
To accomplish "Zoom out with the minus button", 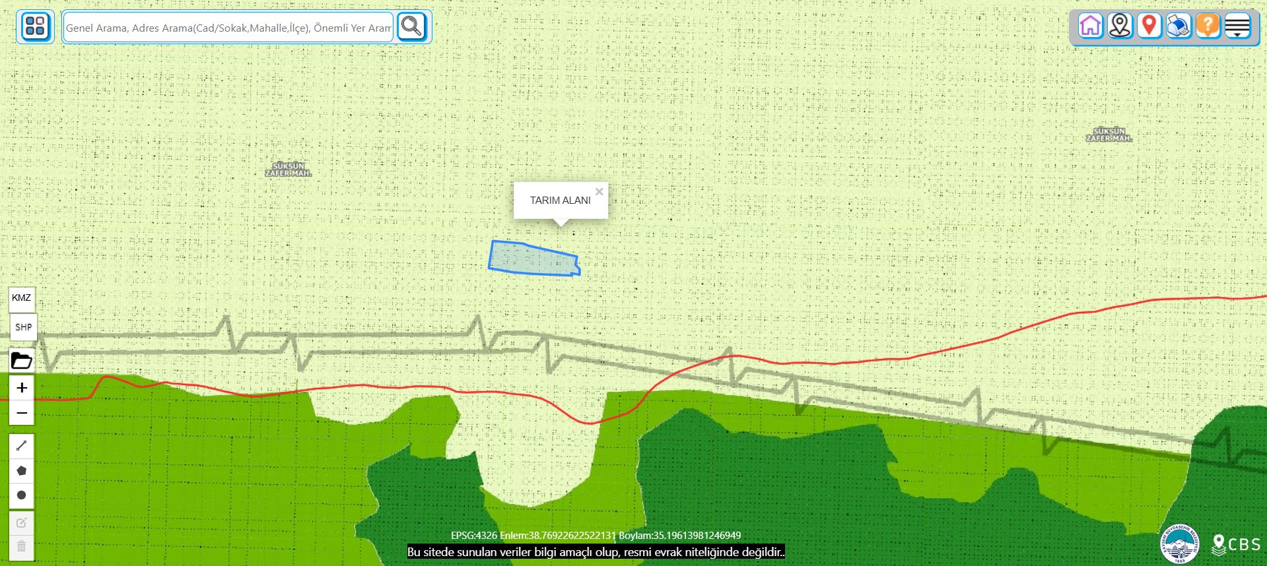I will tap(22, 413).
